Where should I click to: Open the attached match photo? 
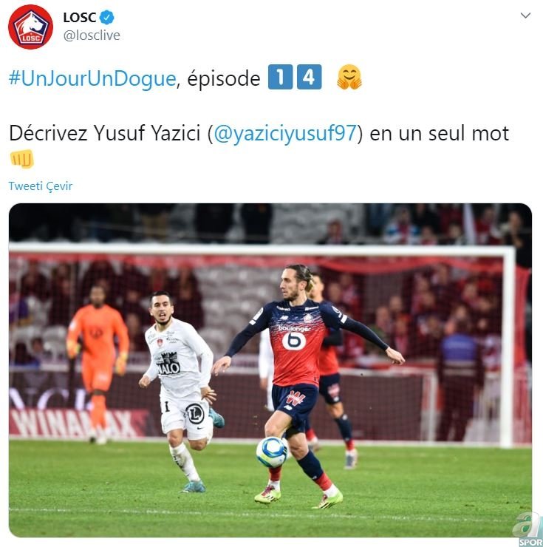[270, 370]
